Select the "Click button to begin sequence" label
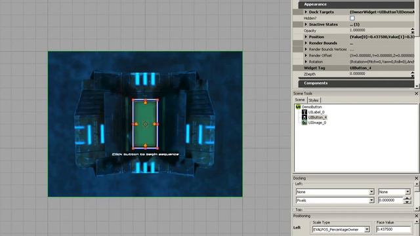 click(x=145, y=155)
